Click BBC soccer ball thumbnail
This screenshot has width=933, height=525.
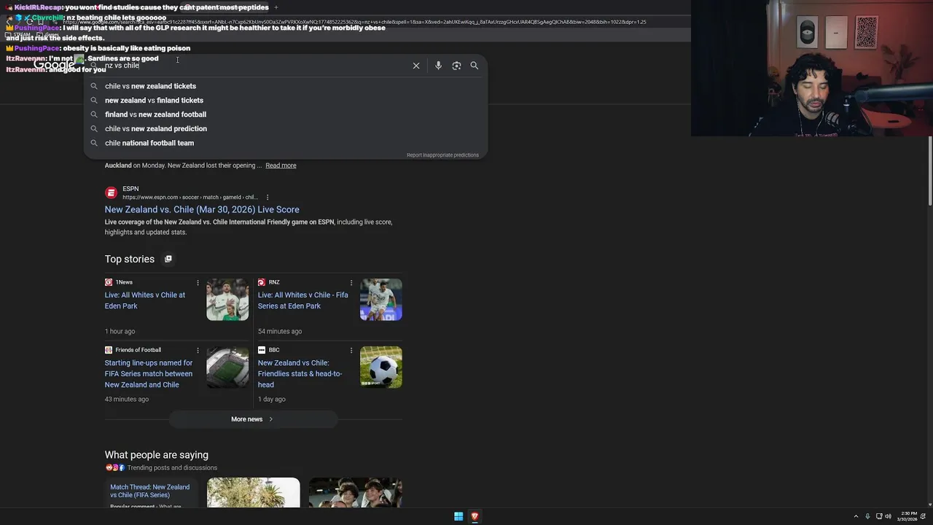(x=380, y=367)
